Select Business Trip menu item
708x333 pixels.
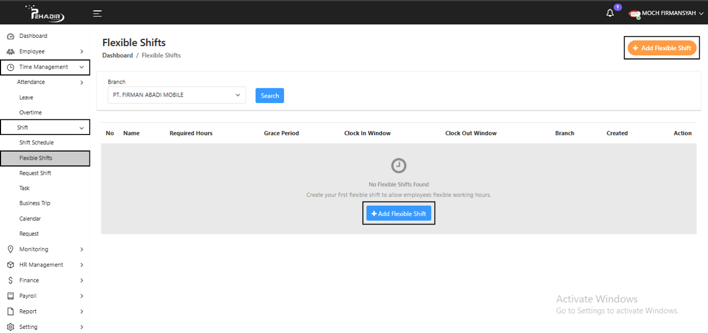click(35, 203)
